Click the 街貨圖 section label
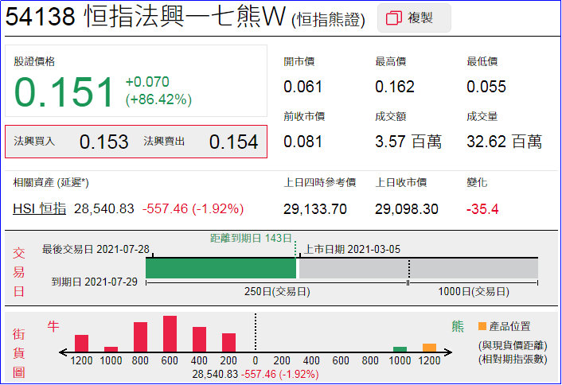The image size is (562, 385). pyautogui.click(x=18, y=353)
